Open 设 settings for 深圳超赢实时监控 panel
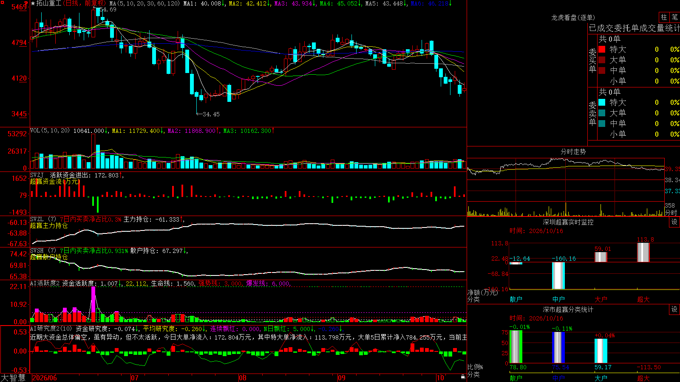The width and height of the screenshot is (680, 382). 674,222
